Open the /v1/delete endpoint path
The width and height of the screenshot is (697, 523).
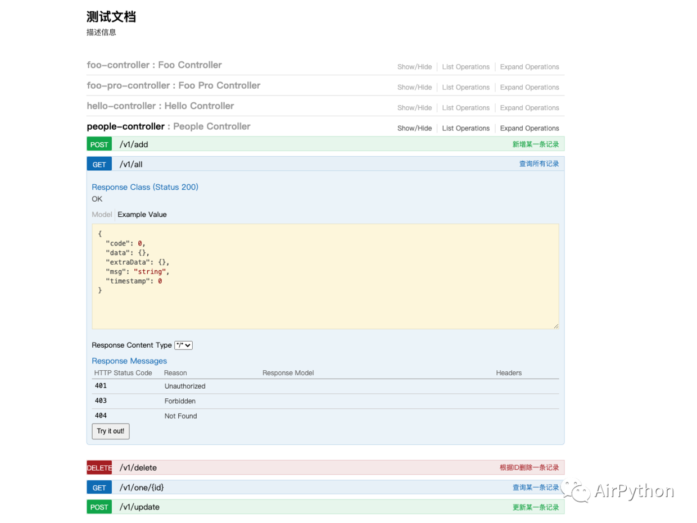[x=138, y=468]
